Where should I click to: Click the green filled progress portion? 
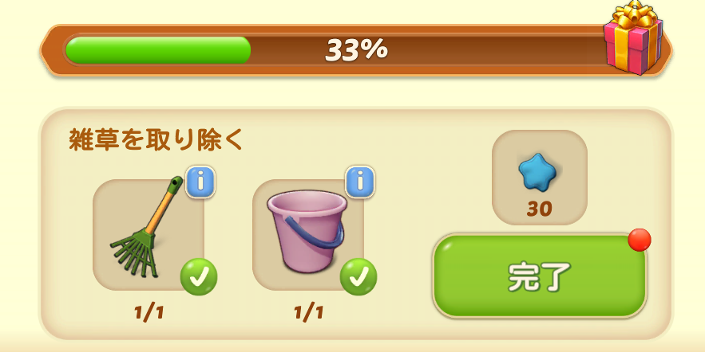click(158, 49)
